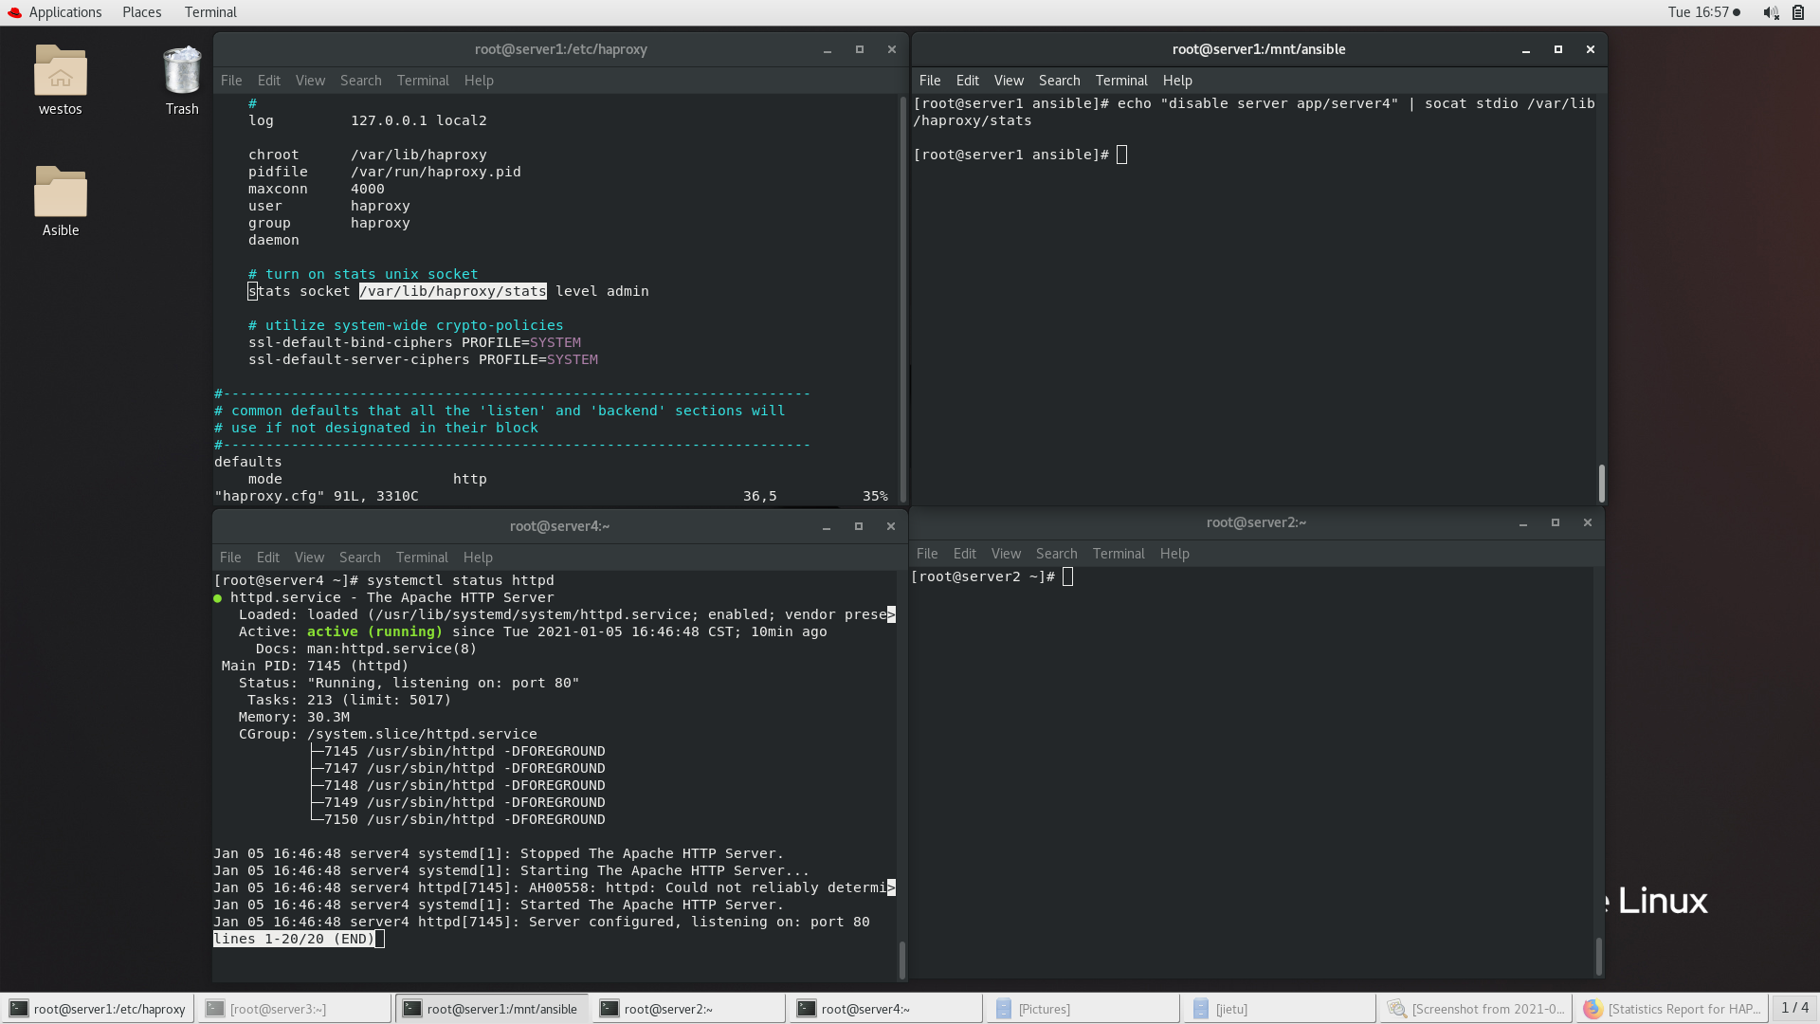Open Terminal app menu in top bar
Image resolution: width=1820 pixels, height=1024 pixels.
[210, 12]
